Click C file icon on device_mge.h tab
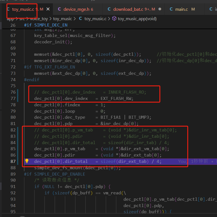Screen dimensions: 217x217 (x=59, y=9)
